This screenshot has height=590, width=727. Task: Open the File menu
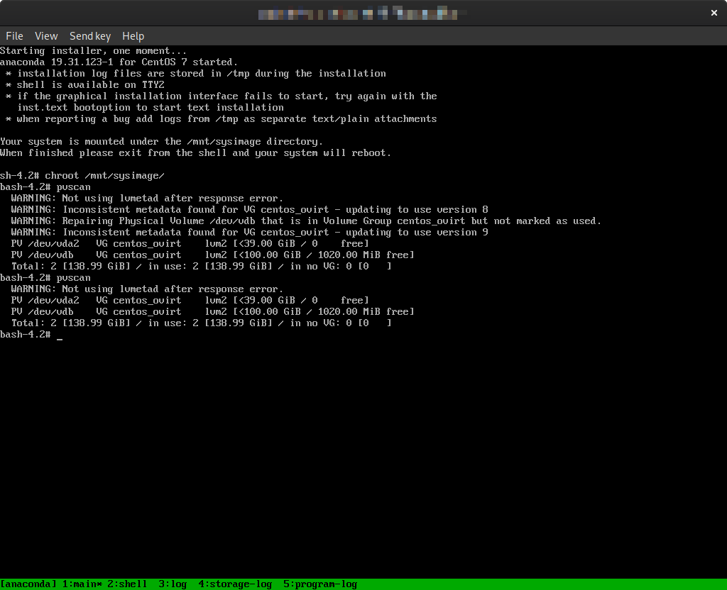[x=14, y=36]
